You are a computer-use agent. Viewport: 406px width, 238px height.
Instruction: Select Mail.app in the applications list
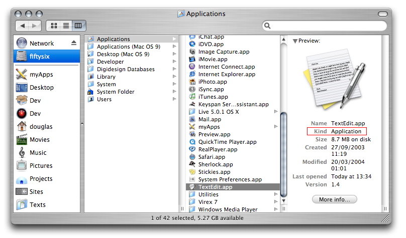(210, 119)
